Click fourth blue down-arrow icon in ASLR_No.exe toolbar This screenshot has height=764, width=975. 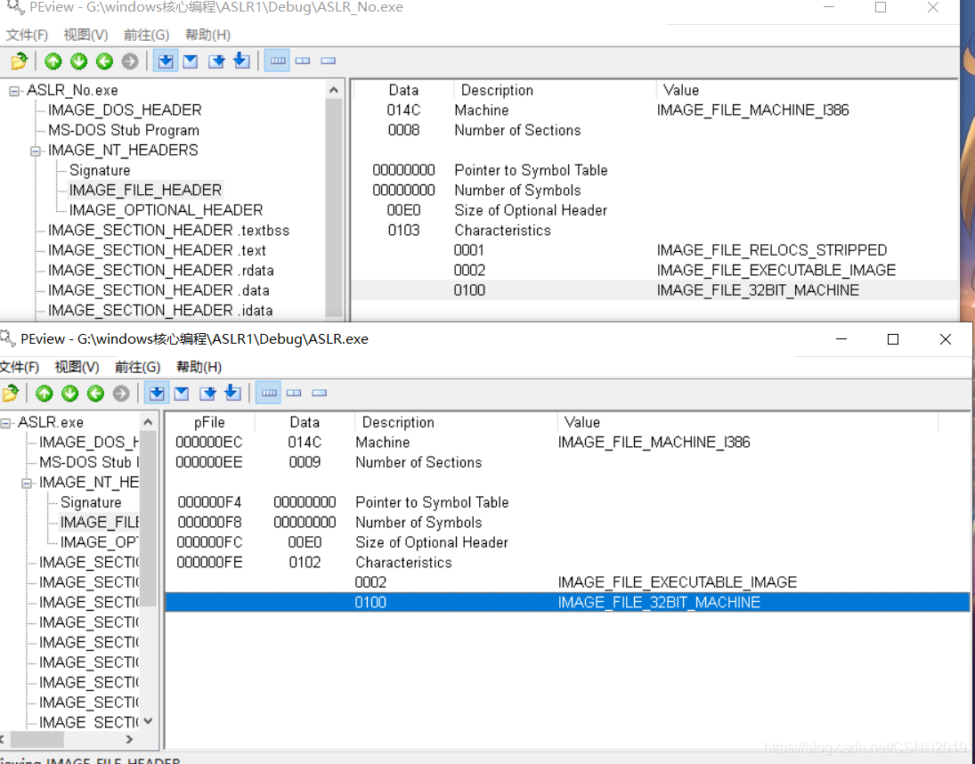point(242,61)
